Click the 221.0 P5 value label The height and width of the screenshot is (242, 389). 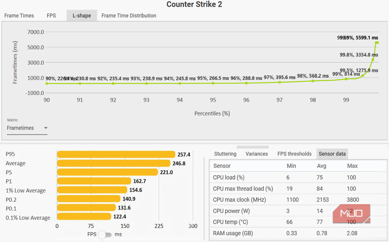point(166,172)
